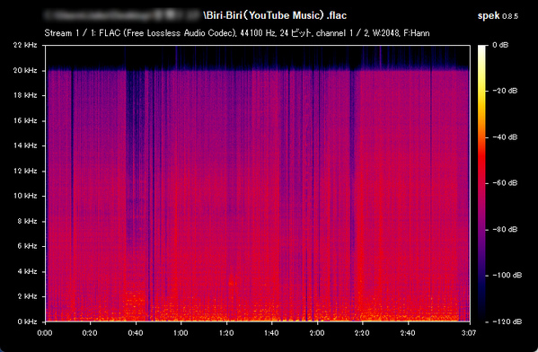Image resolution: width=538 pixels, height=352 pixels.
Task: Click the 2:00 time axis label
Action: tap(317, 333)
